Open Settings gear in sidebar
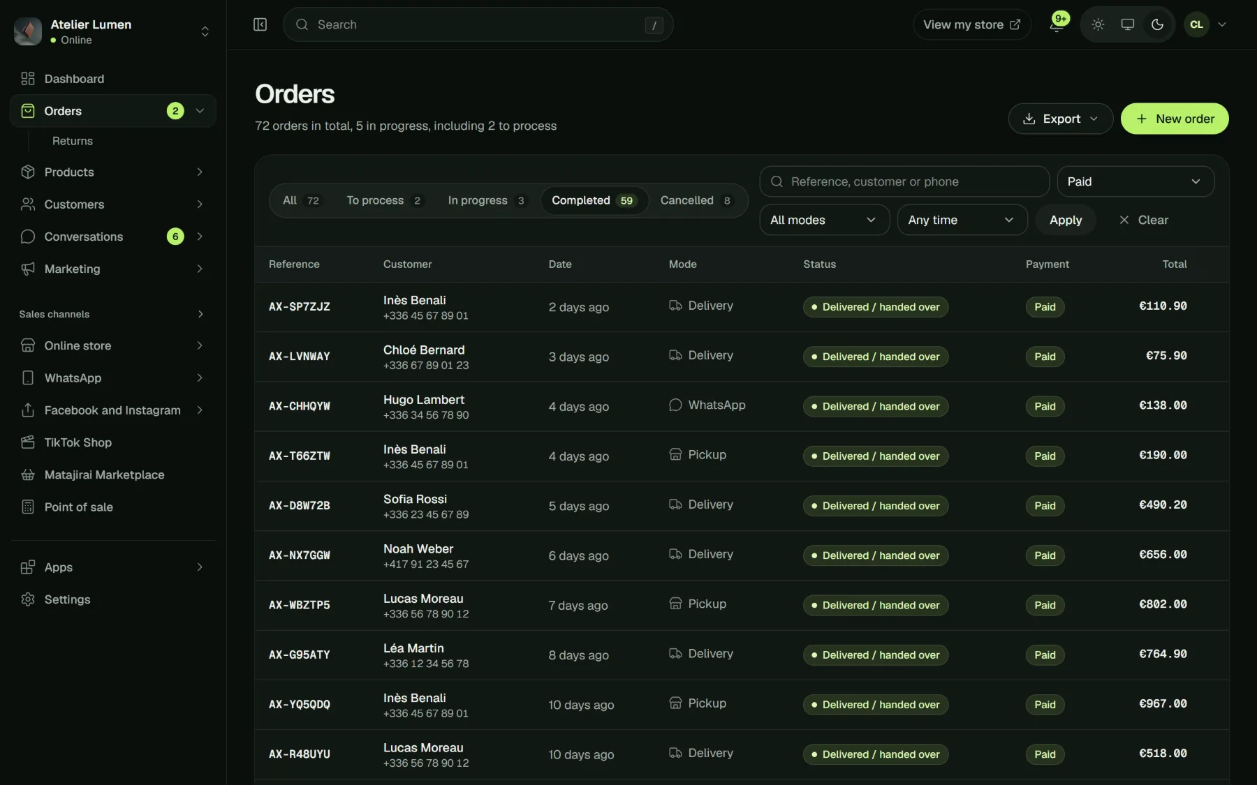This screenshot has width=1257, height=785. [28, 599]
